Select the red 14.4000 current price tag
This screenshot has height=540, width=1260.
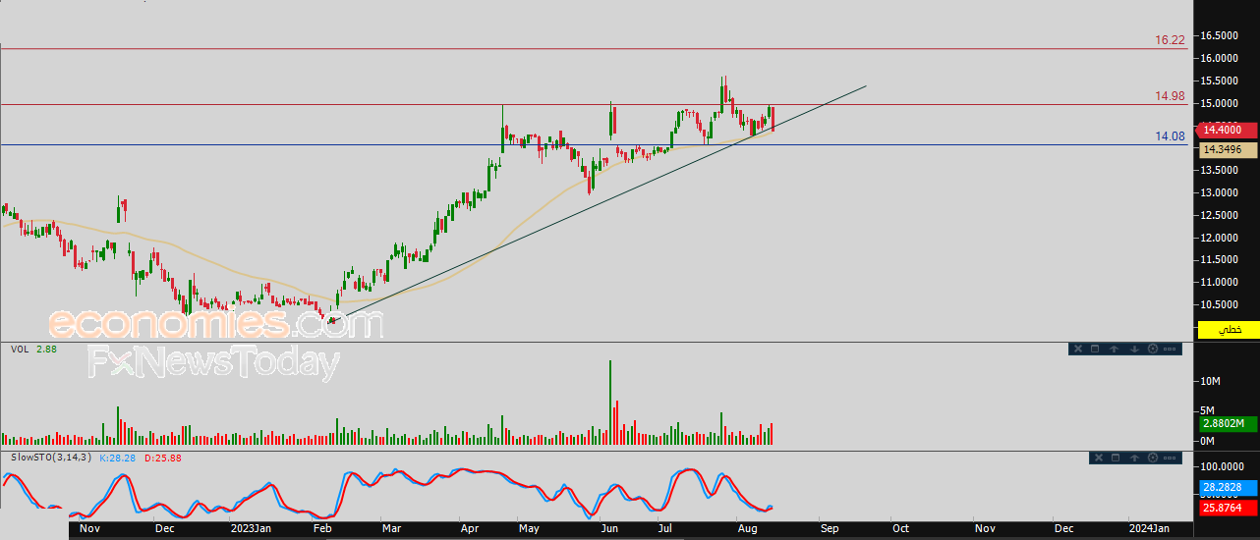pyautogui.click(x=1227, y=130)
